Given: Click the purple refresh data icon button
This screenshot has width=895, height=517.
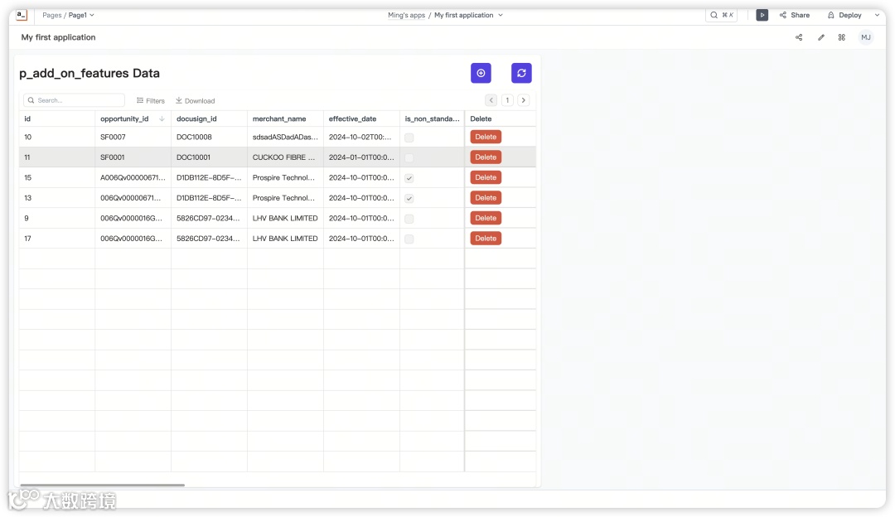Looking at the screenshot, I should click(522, 73).
